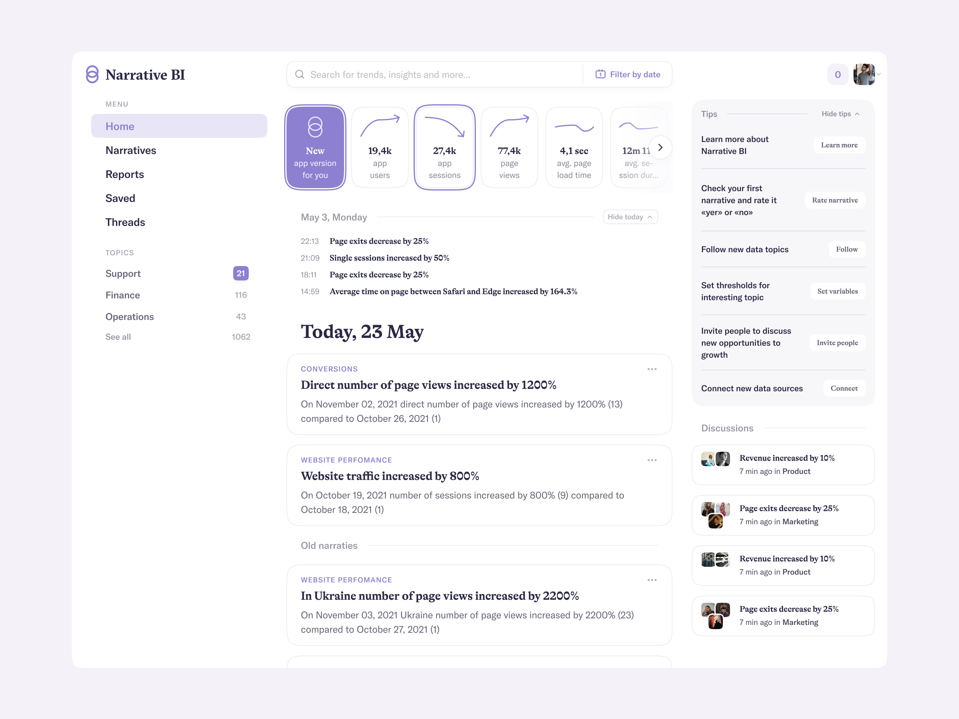
Task: Click the search magnifier icon
Action: coord(299,74)
